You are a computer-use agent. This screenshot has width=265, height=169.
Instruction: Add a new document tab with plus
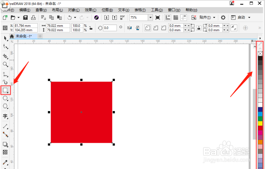coord(40,36)
